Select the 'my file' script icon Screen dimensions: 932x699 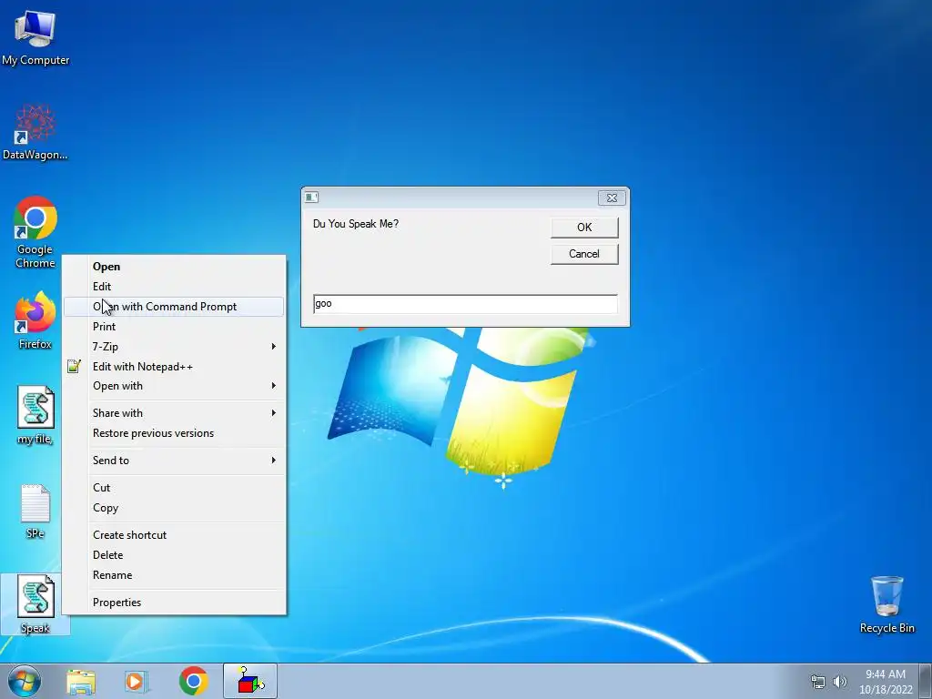(35, 415)
